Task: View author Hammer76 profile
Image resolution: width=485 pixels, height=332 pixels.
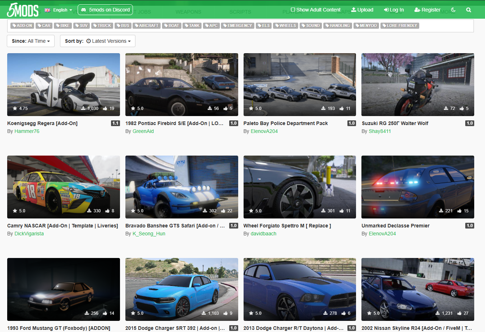Action: [x=27, y=131]
